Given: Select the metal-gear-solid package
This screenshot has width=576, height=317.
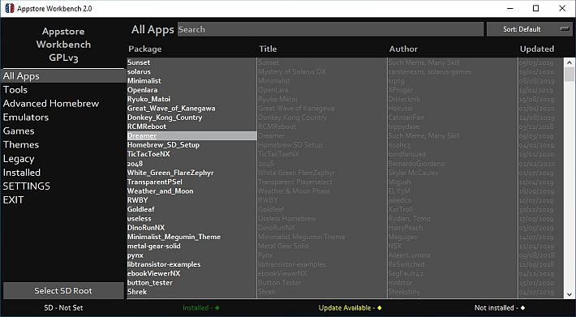Looking at the screenshot, I should [191, 246].
